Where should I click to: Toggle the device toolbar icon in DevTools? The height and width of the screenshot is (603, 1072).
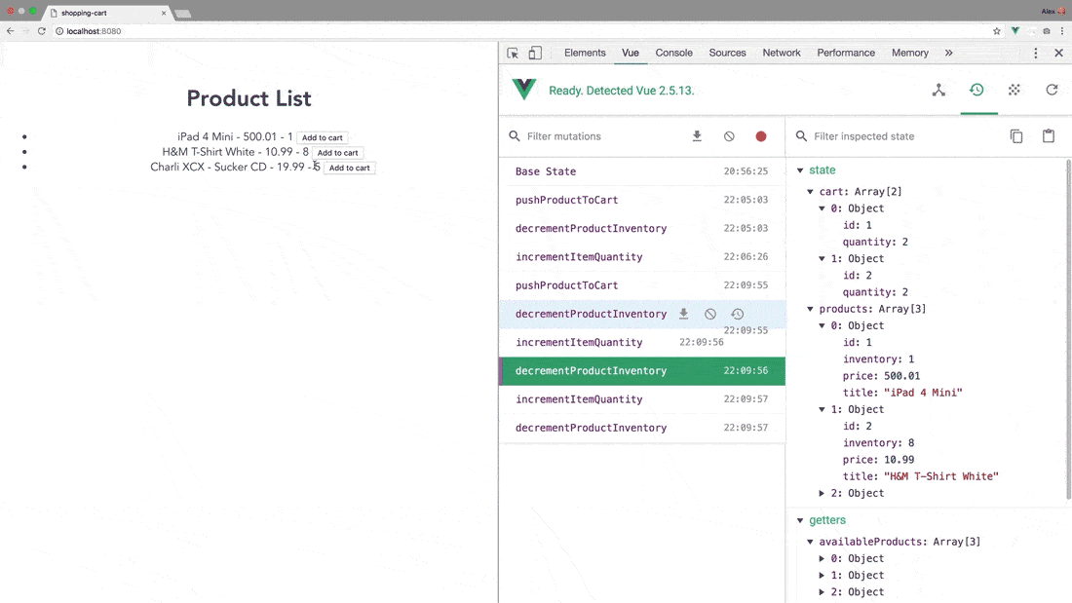click(535, 54)
